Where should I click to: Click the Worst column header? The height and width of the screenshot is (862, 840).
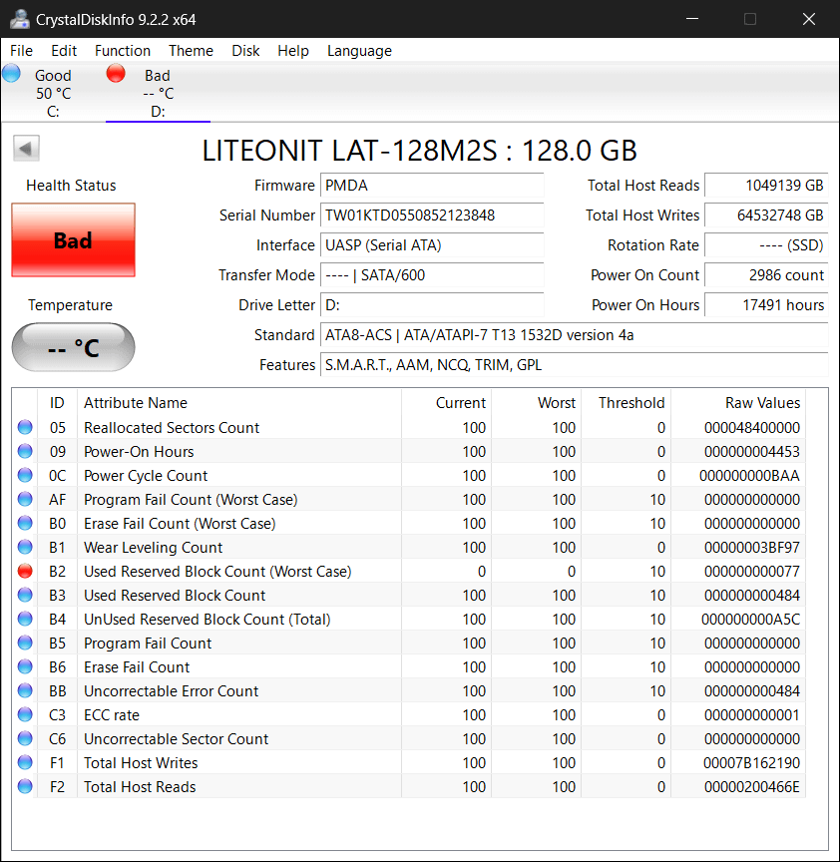[x=536, y=402]
